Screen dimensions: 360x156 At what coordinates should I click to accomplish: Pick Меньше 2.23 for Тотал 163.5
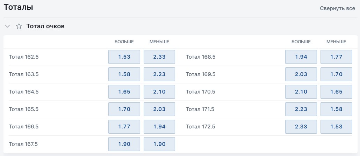coord(159,74)
